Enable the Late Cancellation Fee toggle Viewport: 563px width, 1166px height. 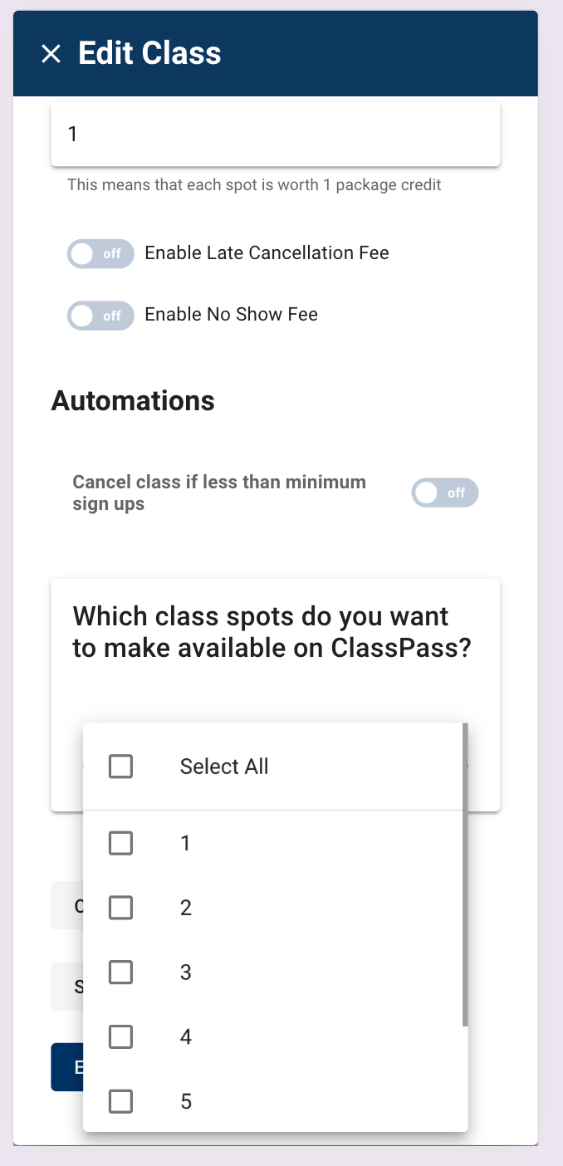[100, 253]
